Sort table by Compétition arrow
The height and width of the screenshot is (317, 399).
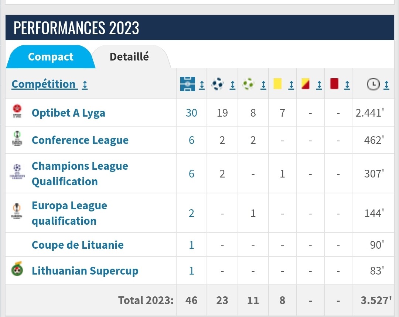point(85,85)
